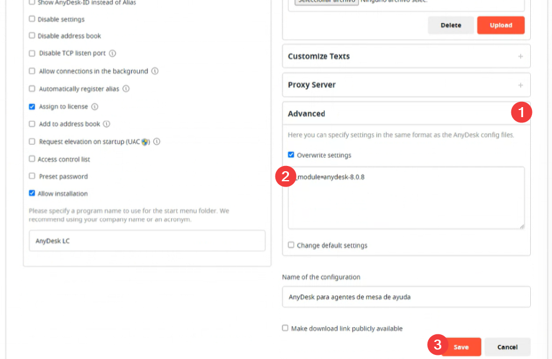Image resolution: width=552 pixels, height=359 pixels.
Task: Click the Cancel button
Action: (x=507, y=347)
